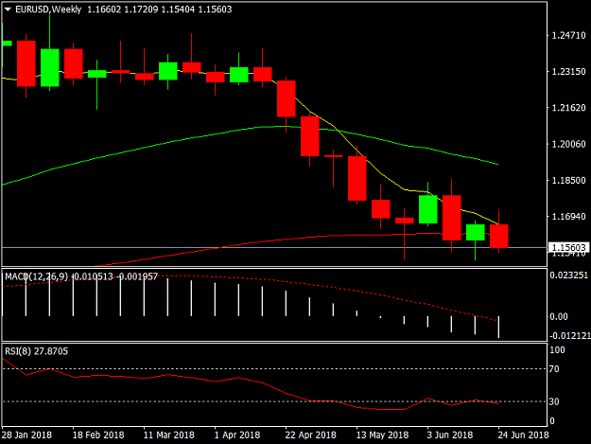This screenshot has width=591, height=444.
Task: Click price level 1.16940 on scale
Action: [568, 216]
